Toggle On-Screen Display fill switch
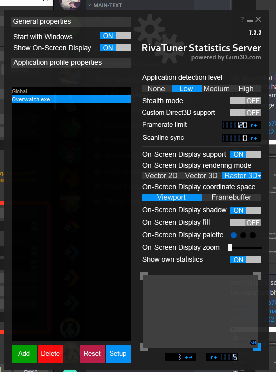Image resolution: width=276 pixels, height=372 pixels. pos(246,223)
